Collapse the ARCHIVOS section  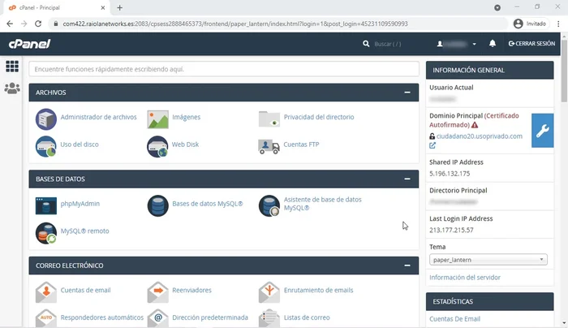tap(407, 93)
